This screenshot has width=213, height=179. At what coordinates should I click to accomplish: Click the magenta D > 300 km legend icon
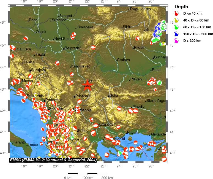(x=176, y=41)
